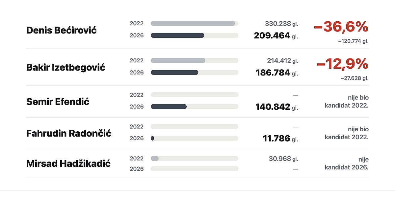
Task: Click the 30.968 gl. vote count
Action: click(283, 159)
